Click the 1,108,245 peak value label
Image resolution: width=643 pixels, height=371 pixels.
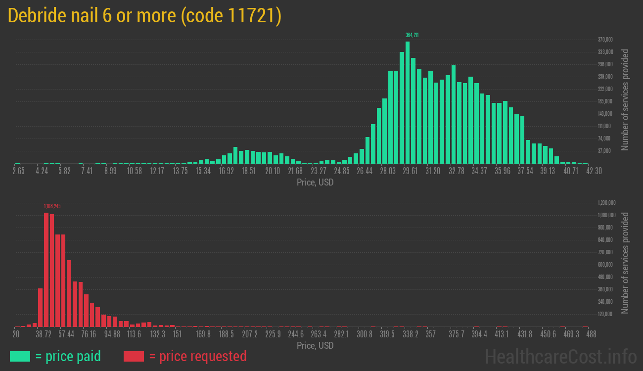[52, 206]
